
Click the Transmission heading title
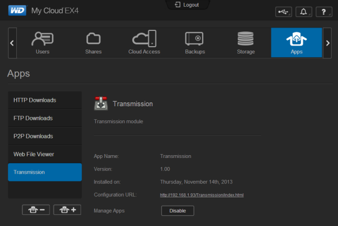click(133, 104)
